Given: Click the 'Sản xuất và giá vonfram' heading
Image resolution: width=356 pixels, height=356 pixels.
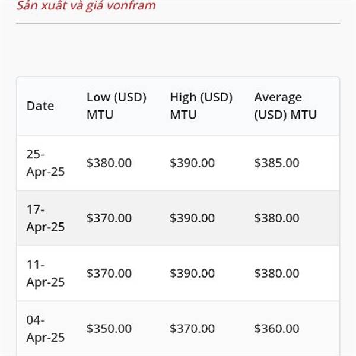Looking at the screenshot, I should pos(86,5).
